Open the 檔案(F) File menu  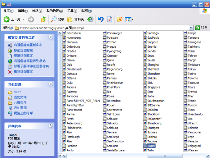[x=8, y=11]
